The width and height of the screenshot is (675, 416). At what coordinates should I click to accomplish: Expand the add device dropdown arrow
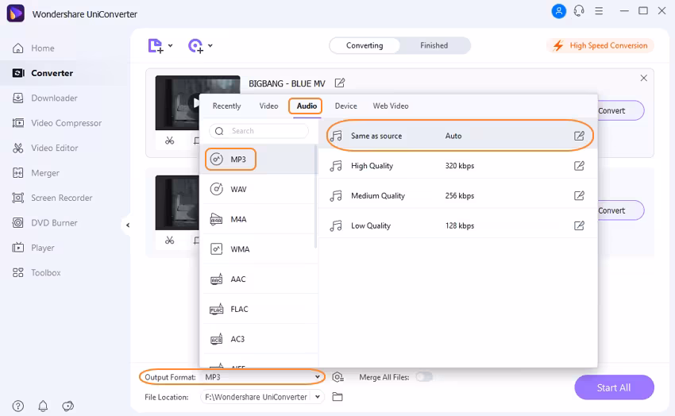pos(210,45)
